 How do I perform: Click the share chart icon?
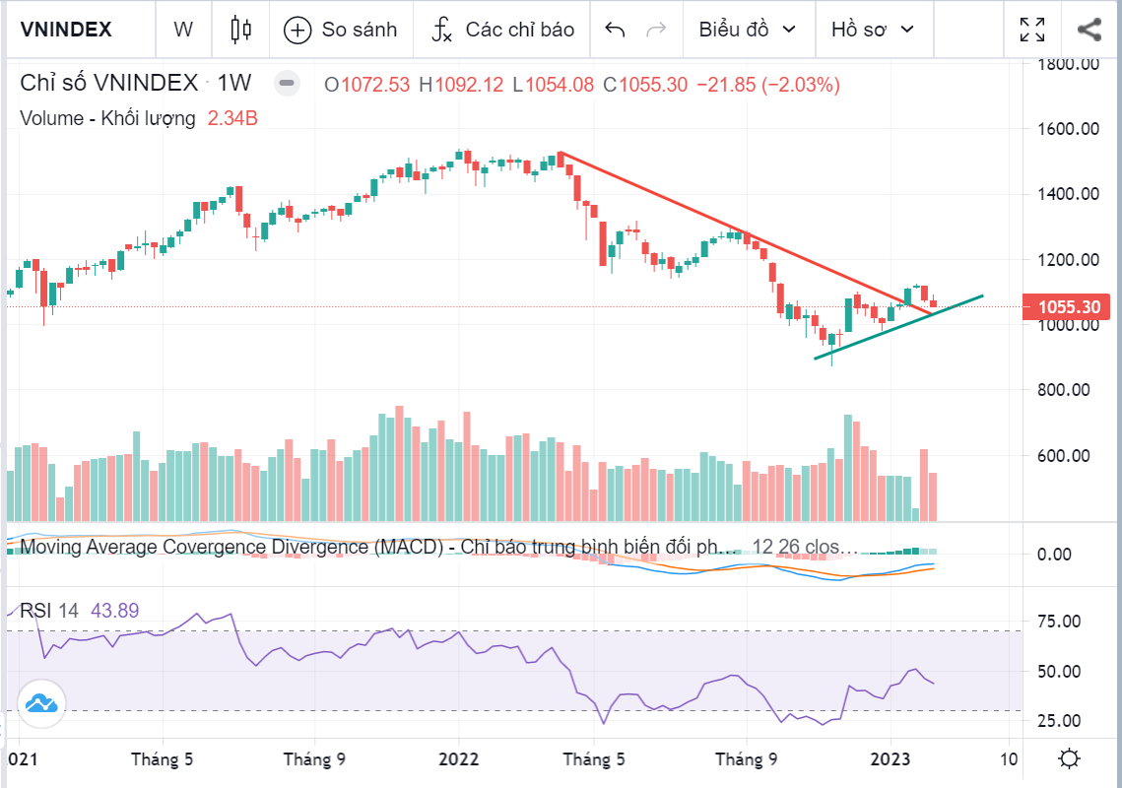click(1089, 30)
